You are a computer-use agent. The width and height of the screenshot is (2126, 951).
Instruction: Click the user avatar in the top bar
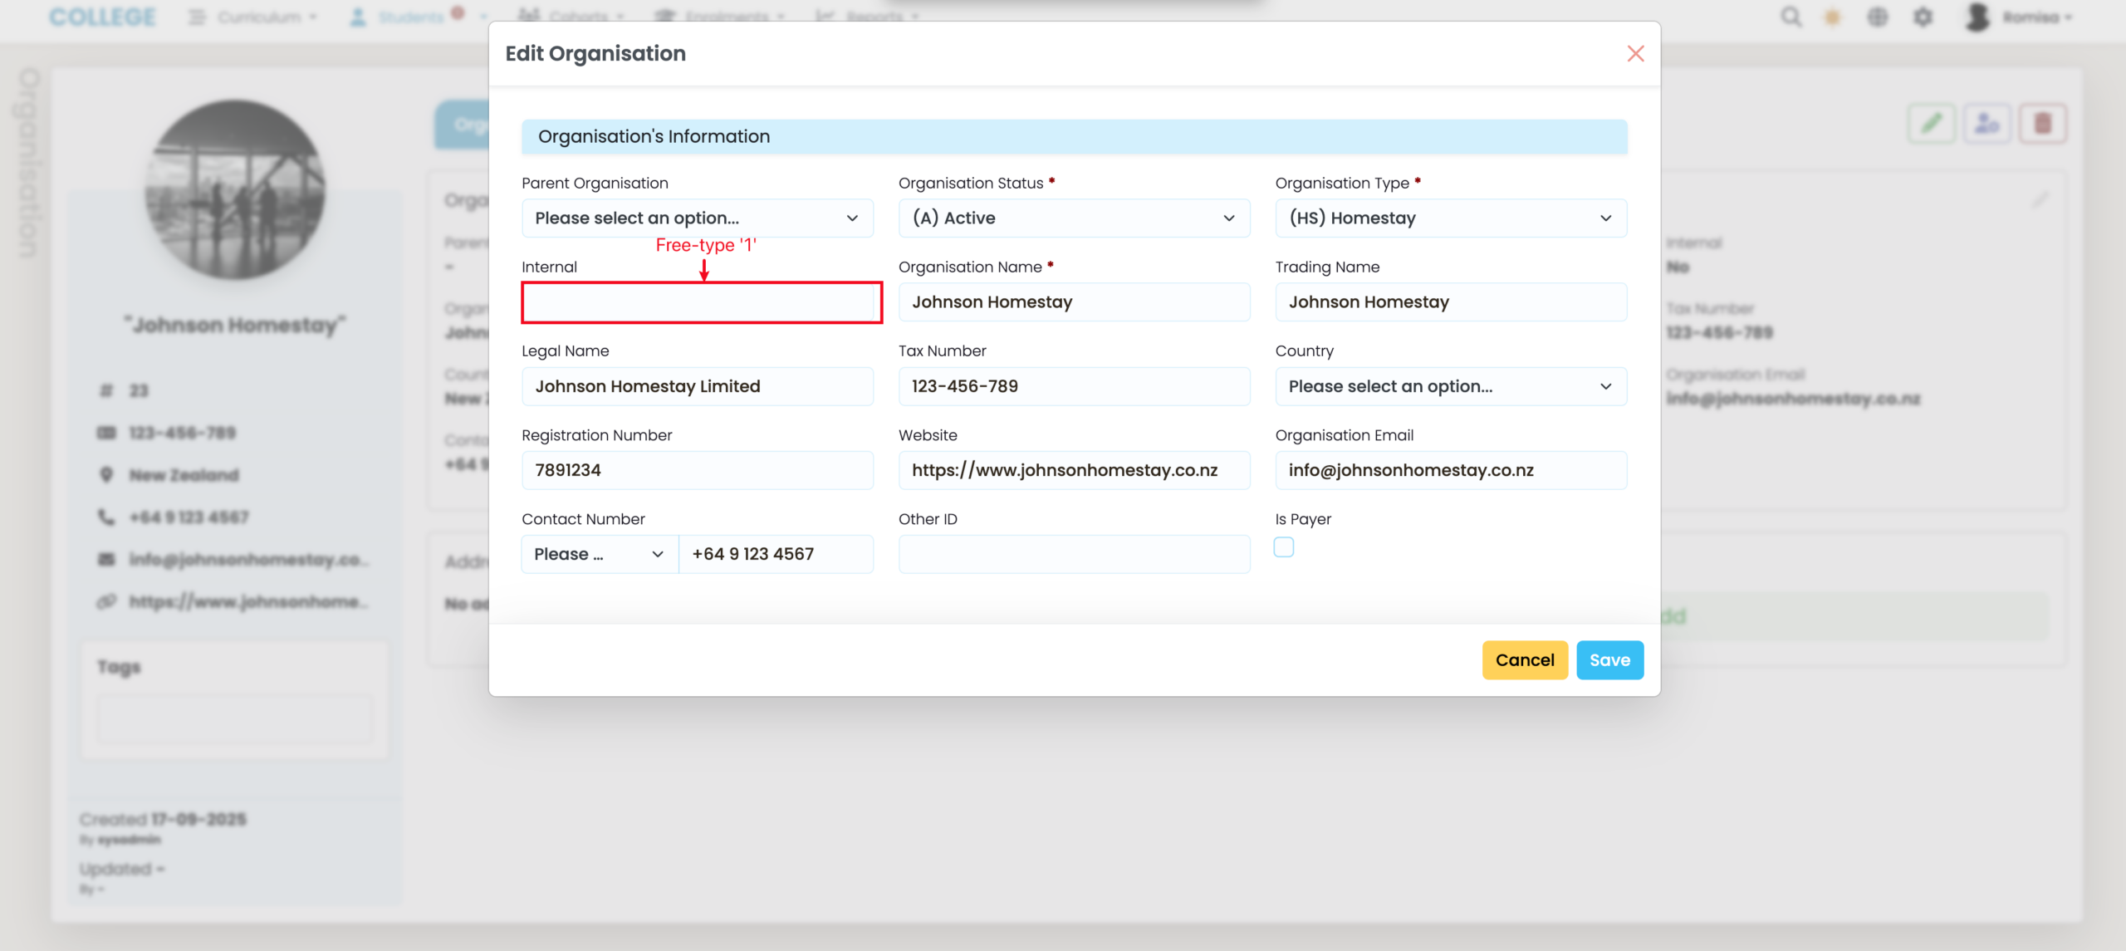point(1979,17)
